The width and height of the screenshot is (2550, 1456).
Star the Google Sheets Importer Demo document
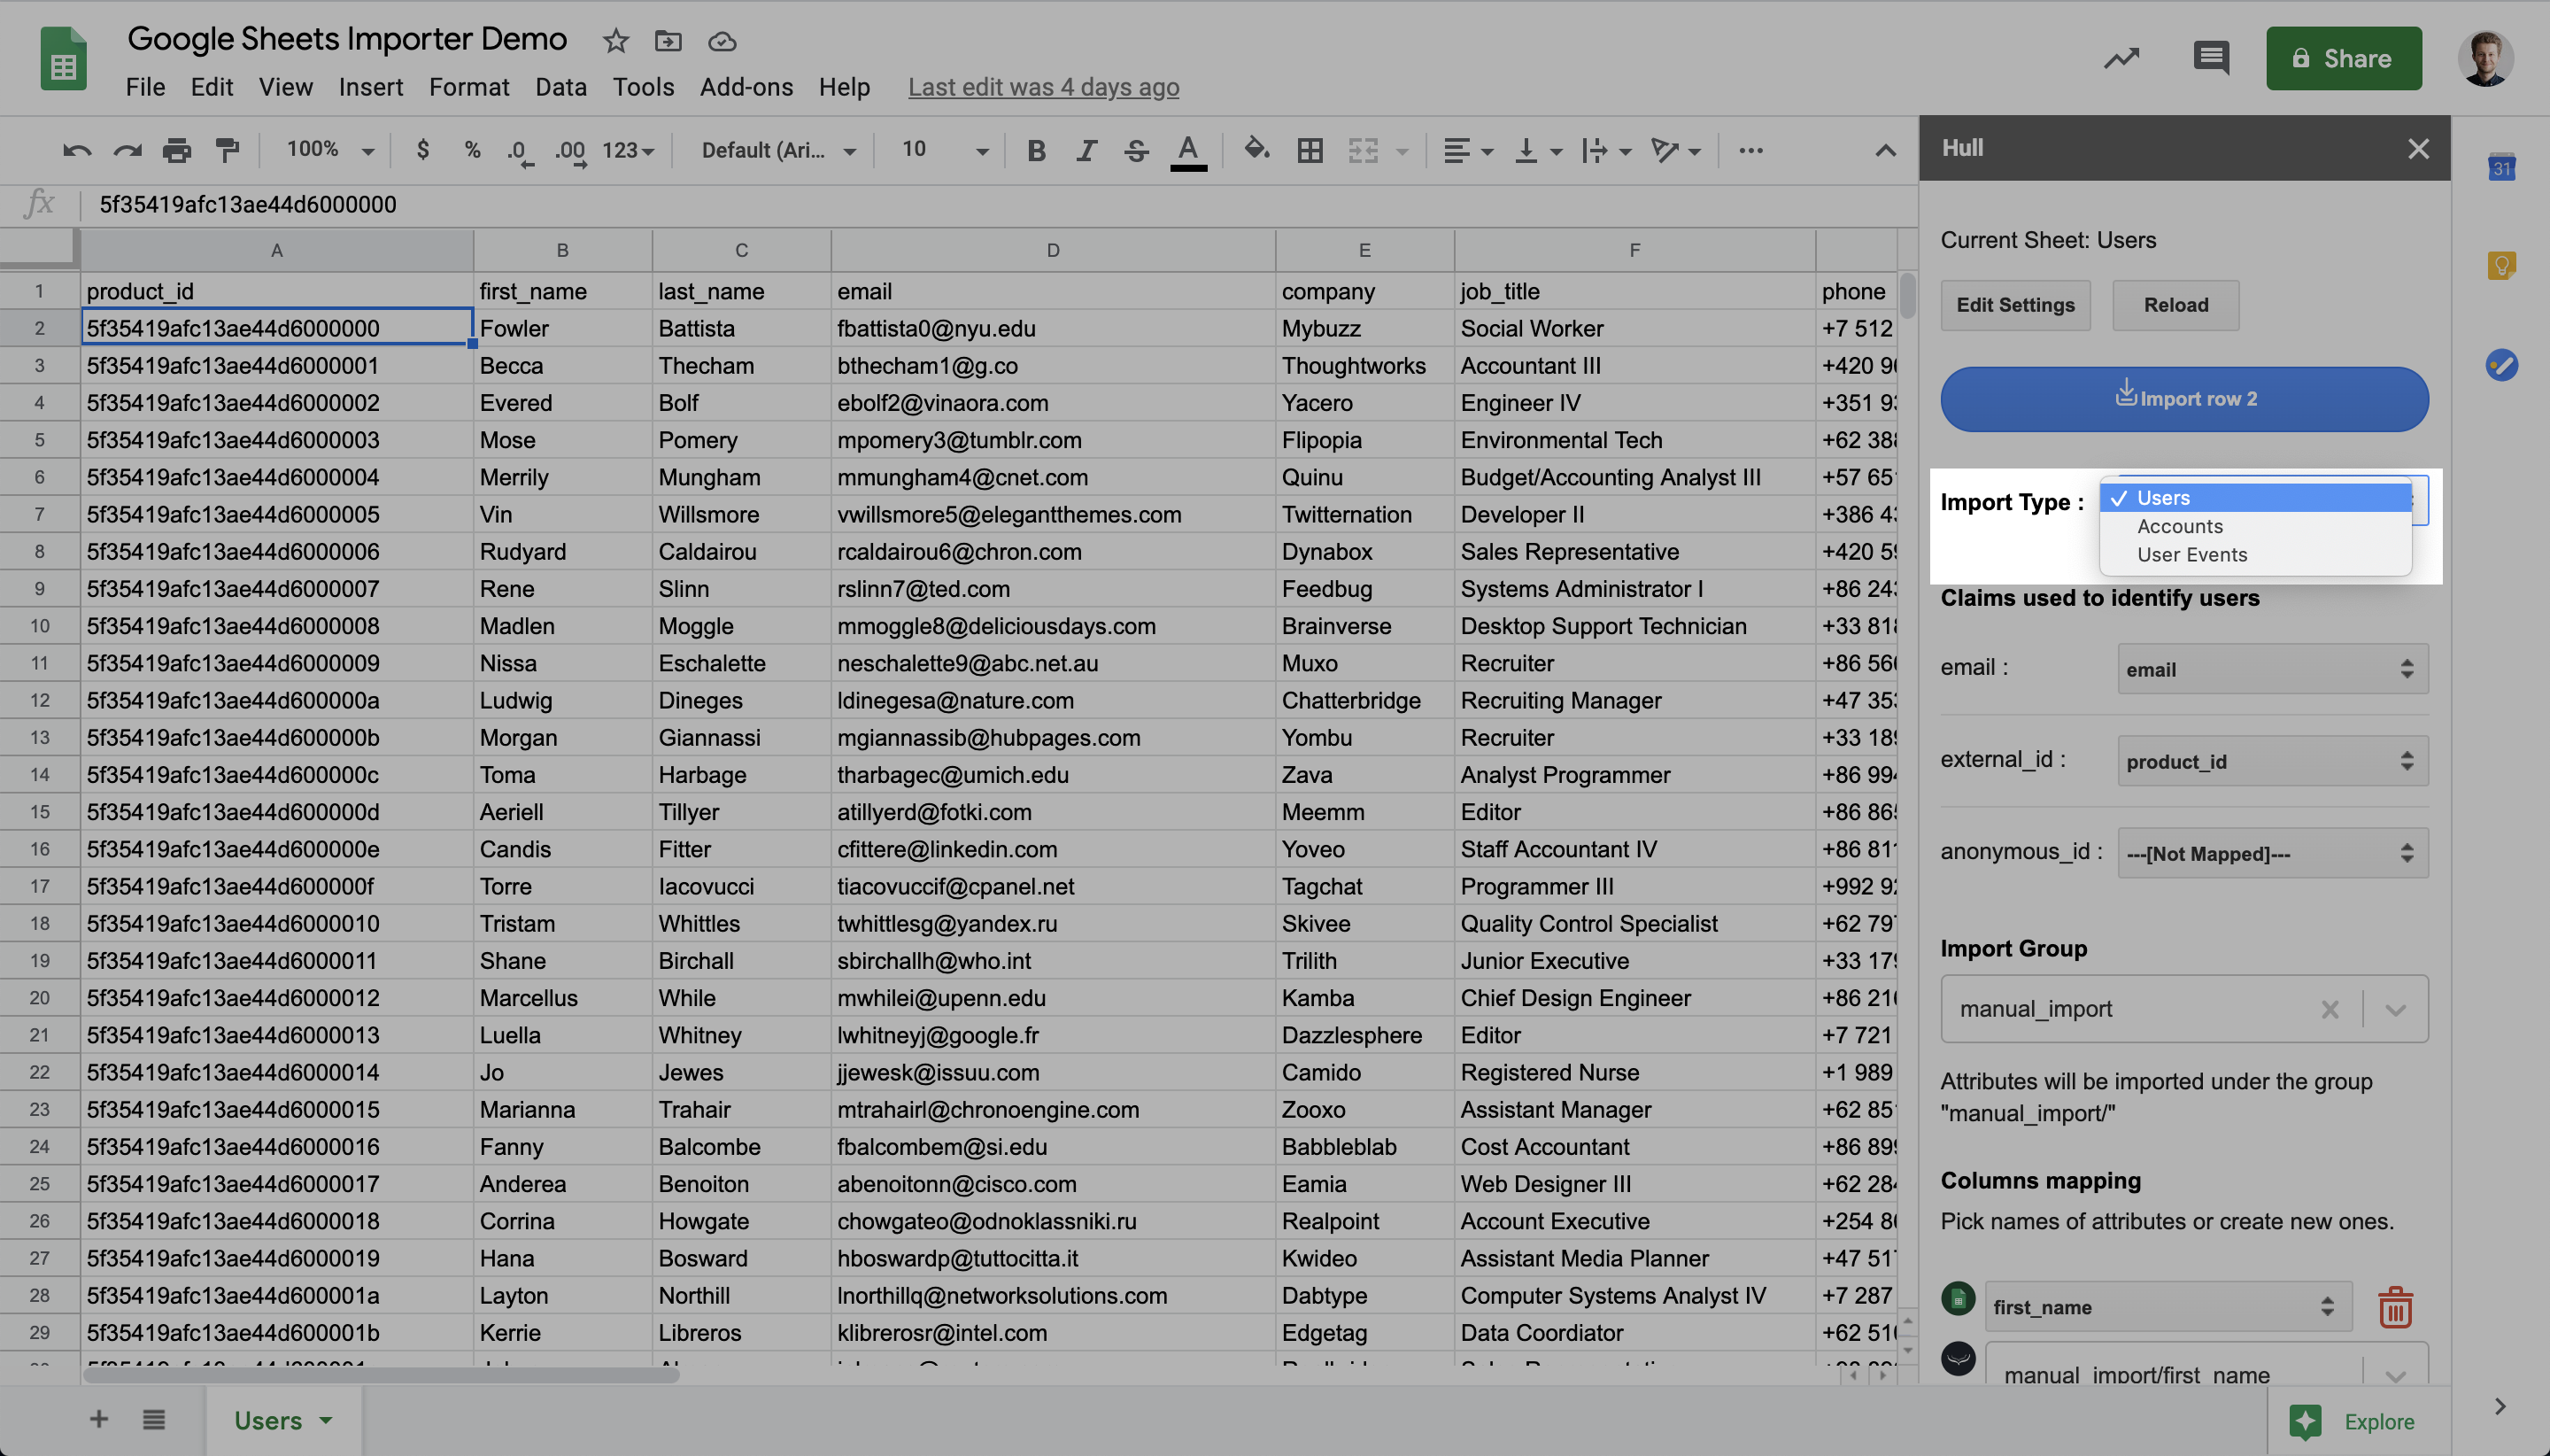point(615,41)
